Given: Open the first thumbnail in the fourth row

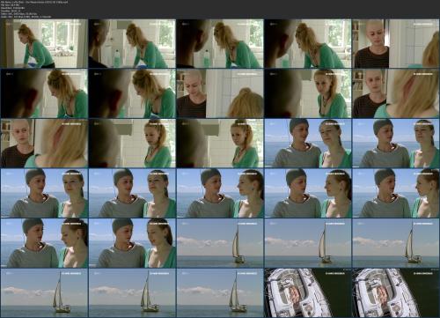Looking at the screenshot, I should [x=44, y=193].
